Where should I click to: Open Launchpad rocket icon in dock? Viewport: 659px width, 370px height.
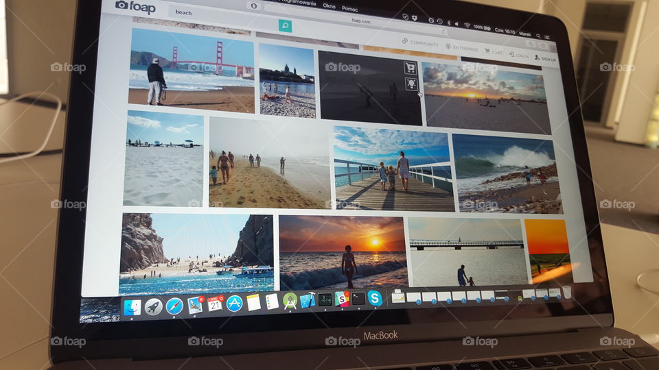(x=154, y=306)
